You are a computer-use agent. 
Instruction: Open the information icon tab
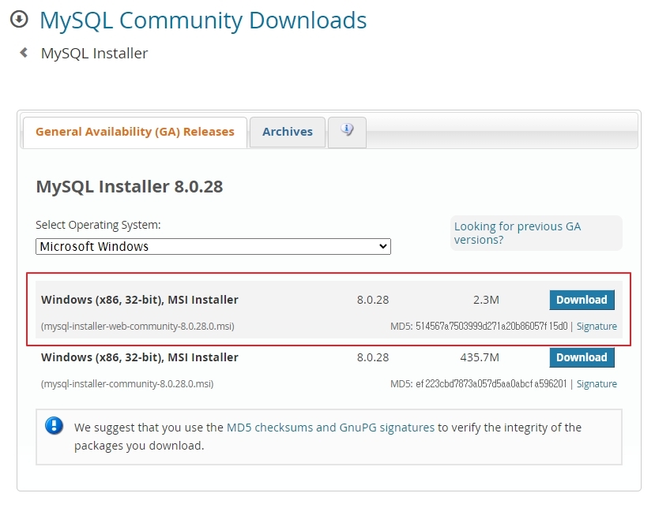click(347, 133)
